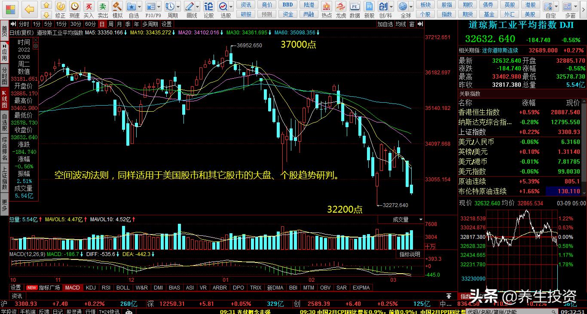Click the colorful home logo icon
The image size is (587, 314).
(10, 9)
